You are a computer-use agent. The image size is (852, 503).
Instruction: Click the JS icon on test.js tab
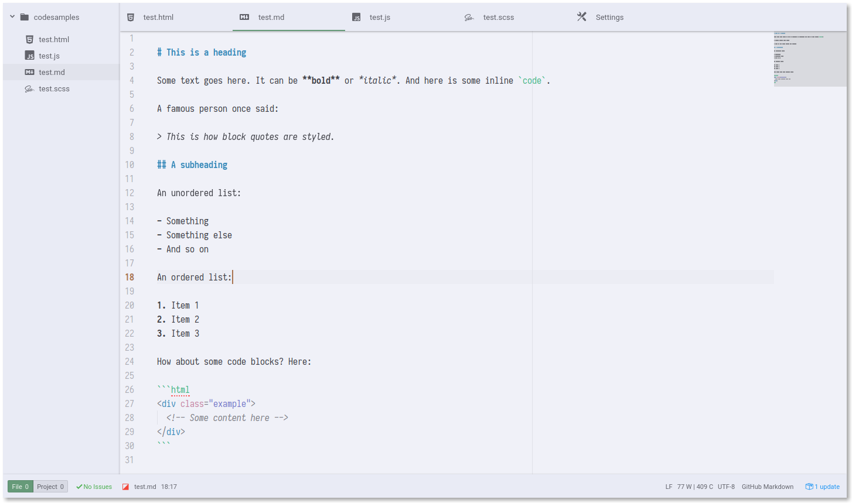pos(356,18)
